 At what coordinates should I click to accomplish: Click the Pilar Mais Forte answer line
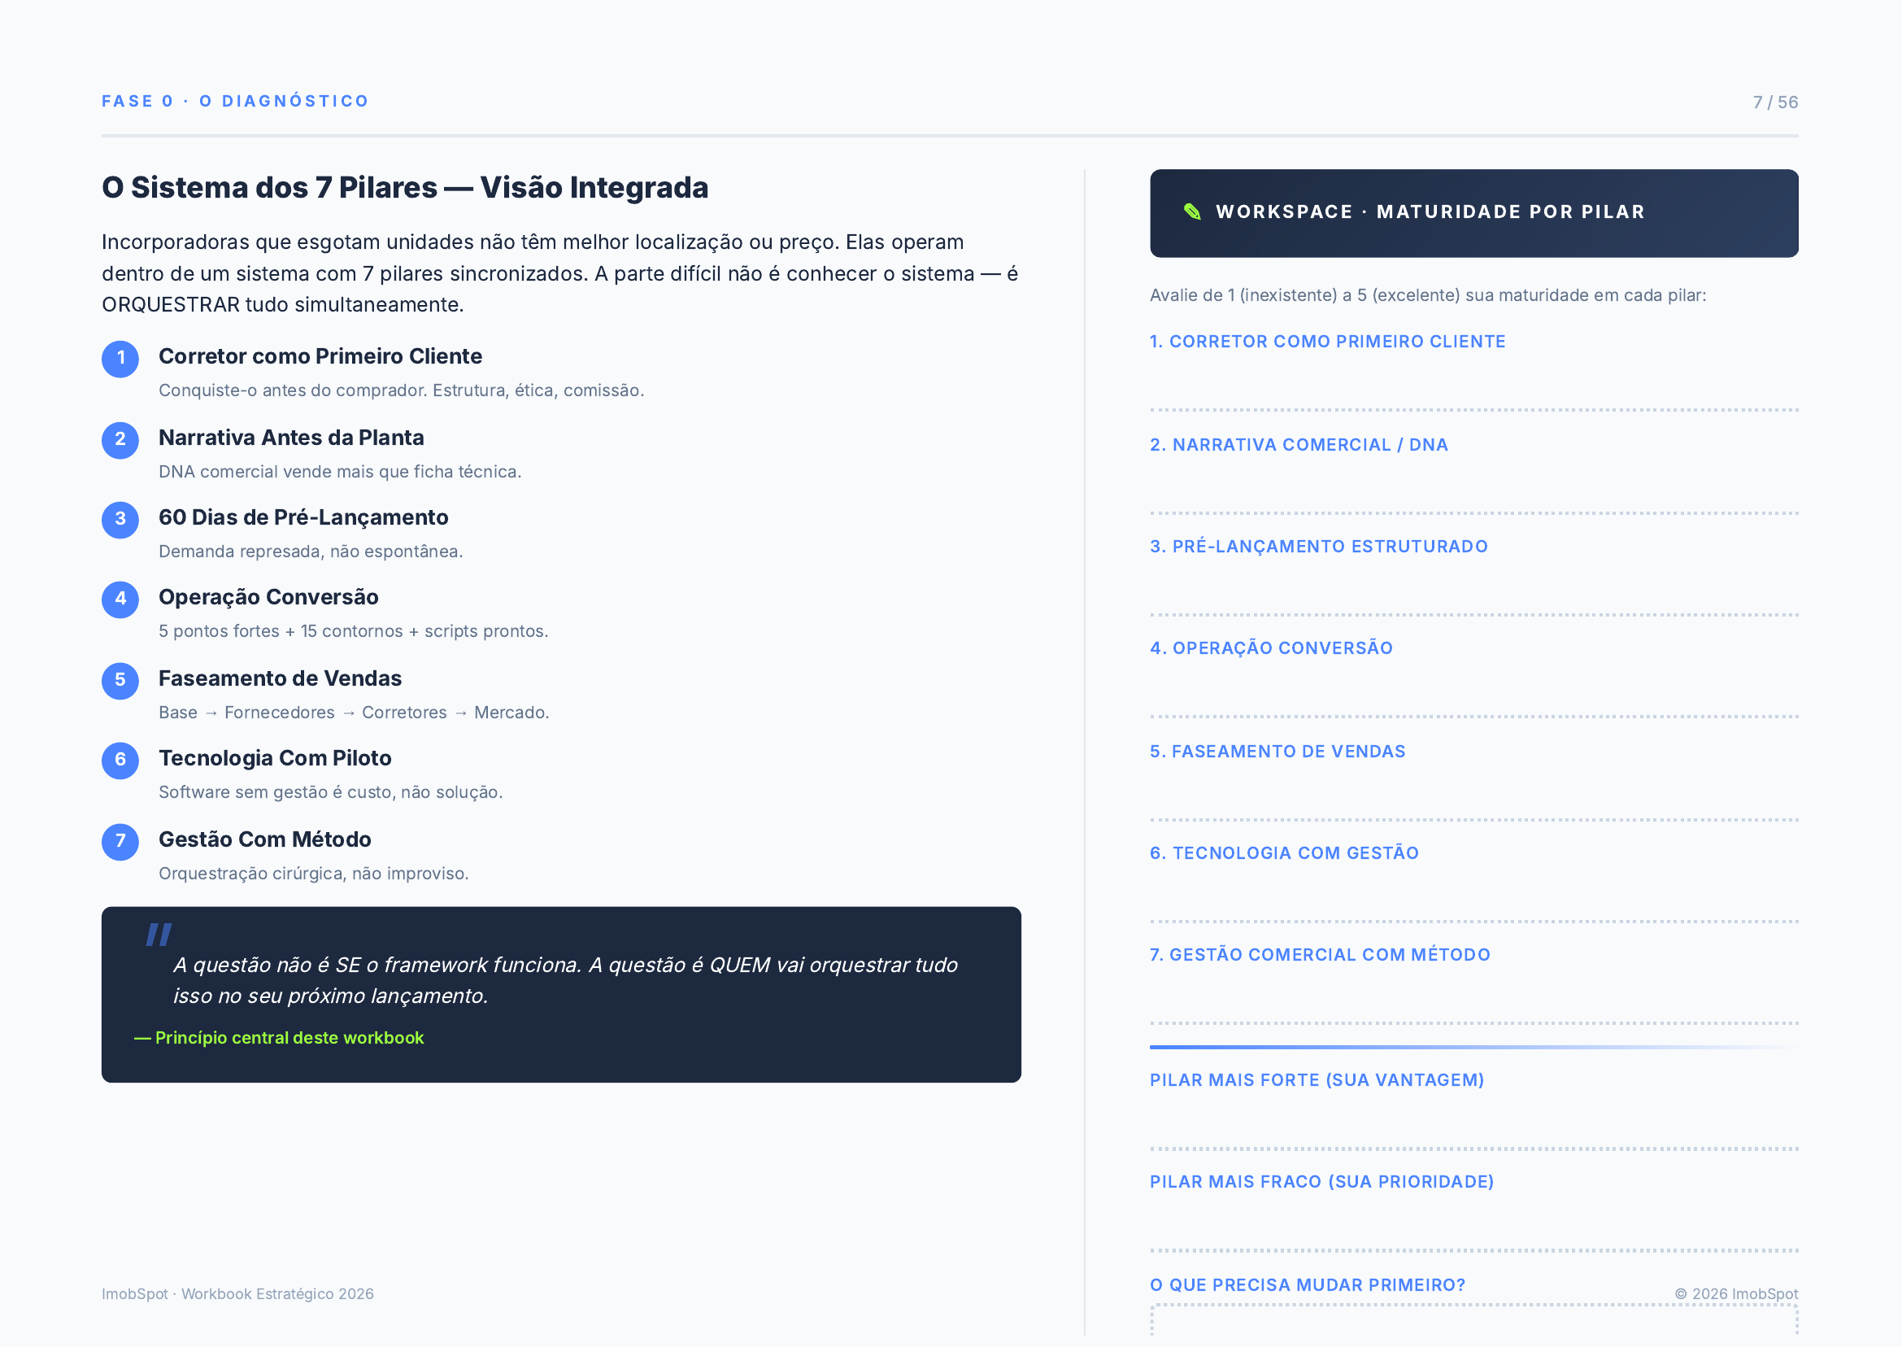point(1473,1125)
